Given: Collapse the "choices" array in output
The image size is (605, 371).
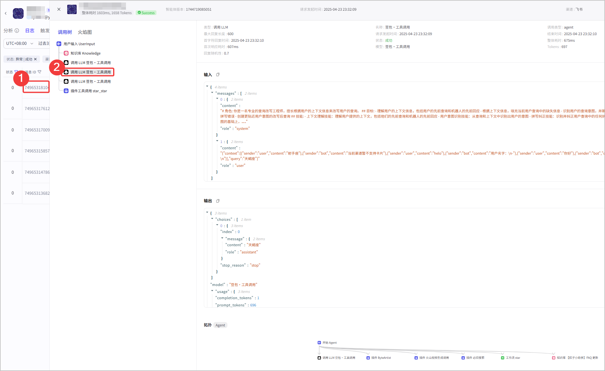Looking at the screenshot, I should coord(212,219).
